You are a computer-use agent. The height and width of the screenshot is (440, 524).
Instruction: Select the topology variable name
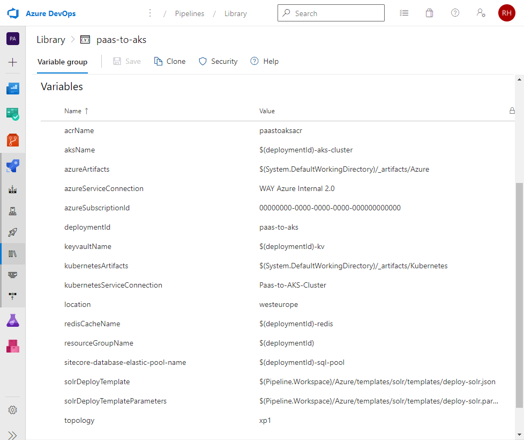click(79, 421)
